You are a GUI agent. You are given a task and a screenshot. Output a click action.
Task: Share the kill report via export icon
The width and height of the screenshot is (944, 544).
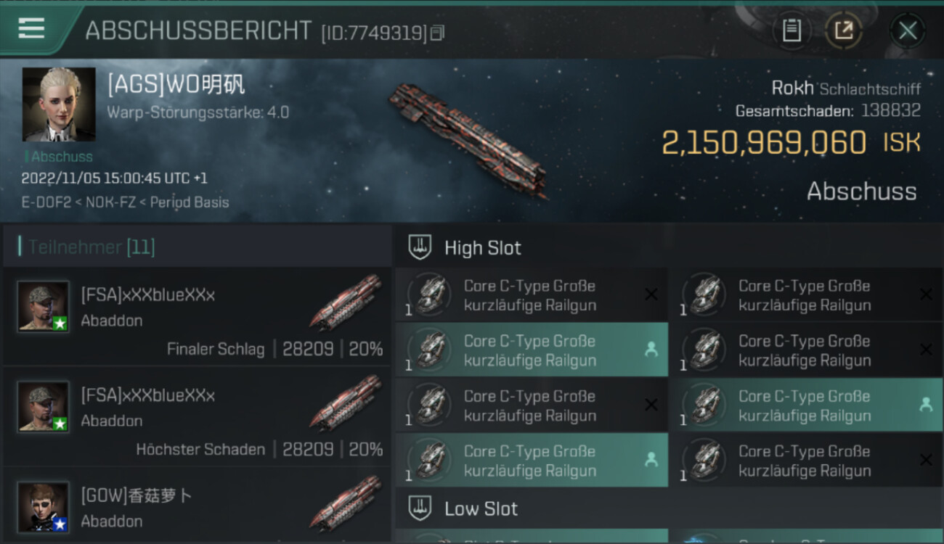844,30
